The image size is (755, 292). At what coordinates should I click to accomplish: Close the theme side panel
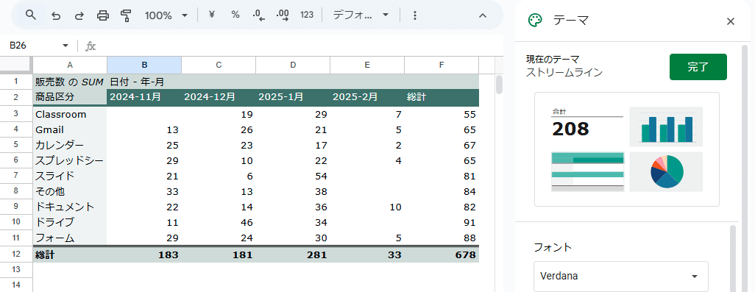tap(731, 21)
